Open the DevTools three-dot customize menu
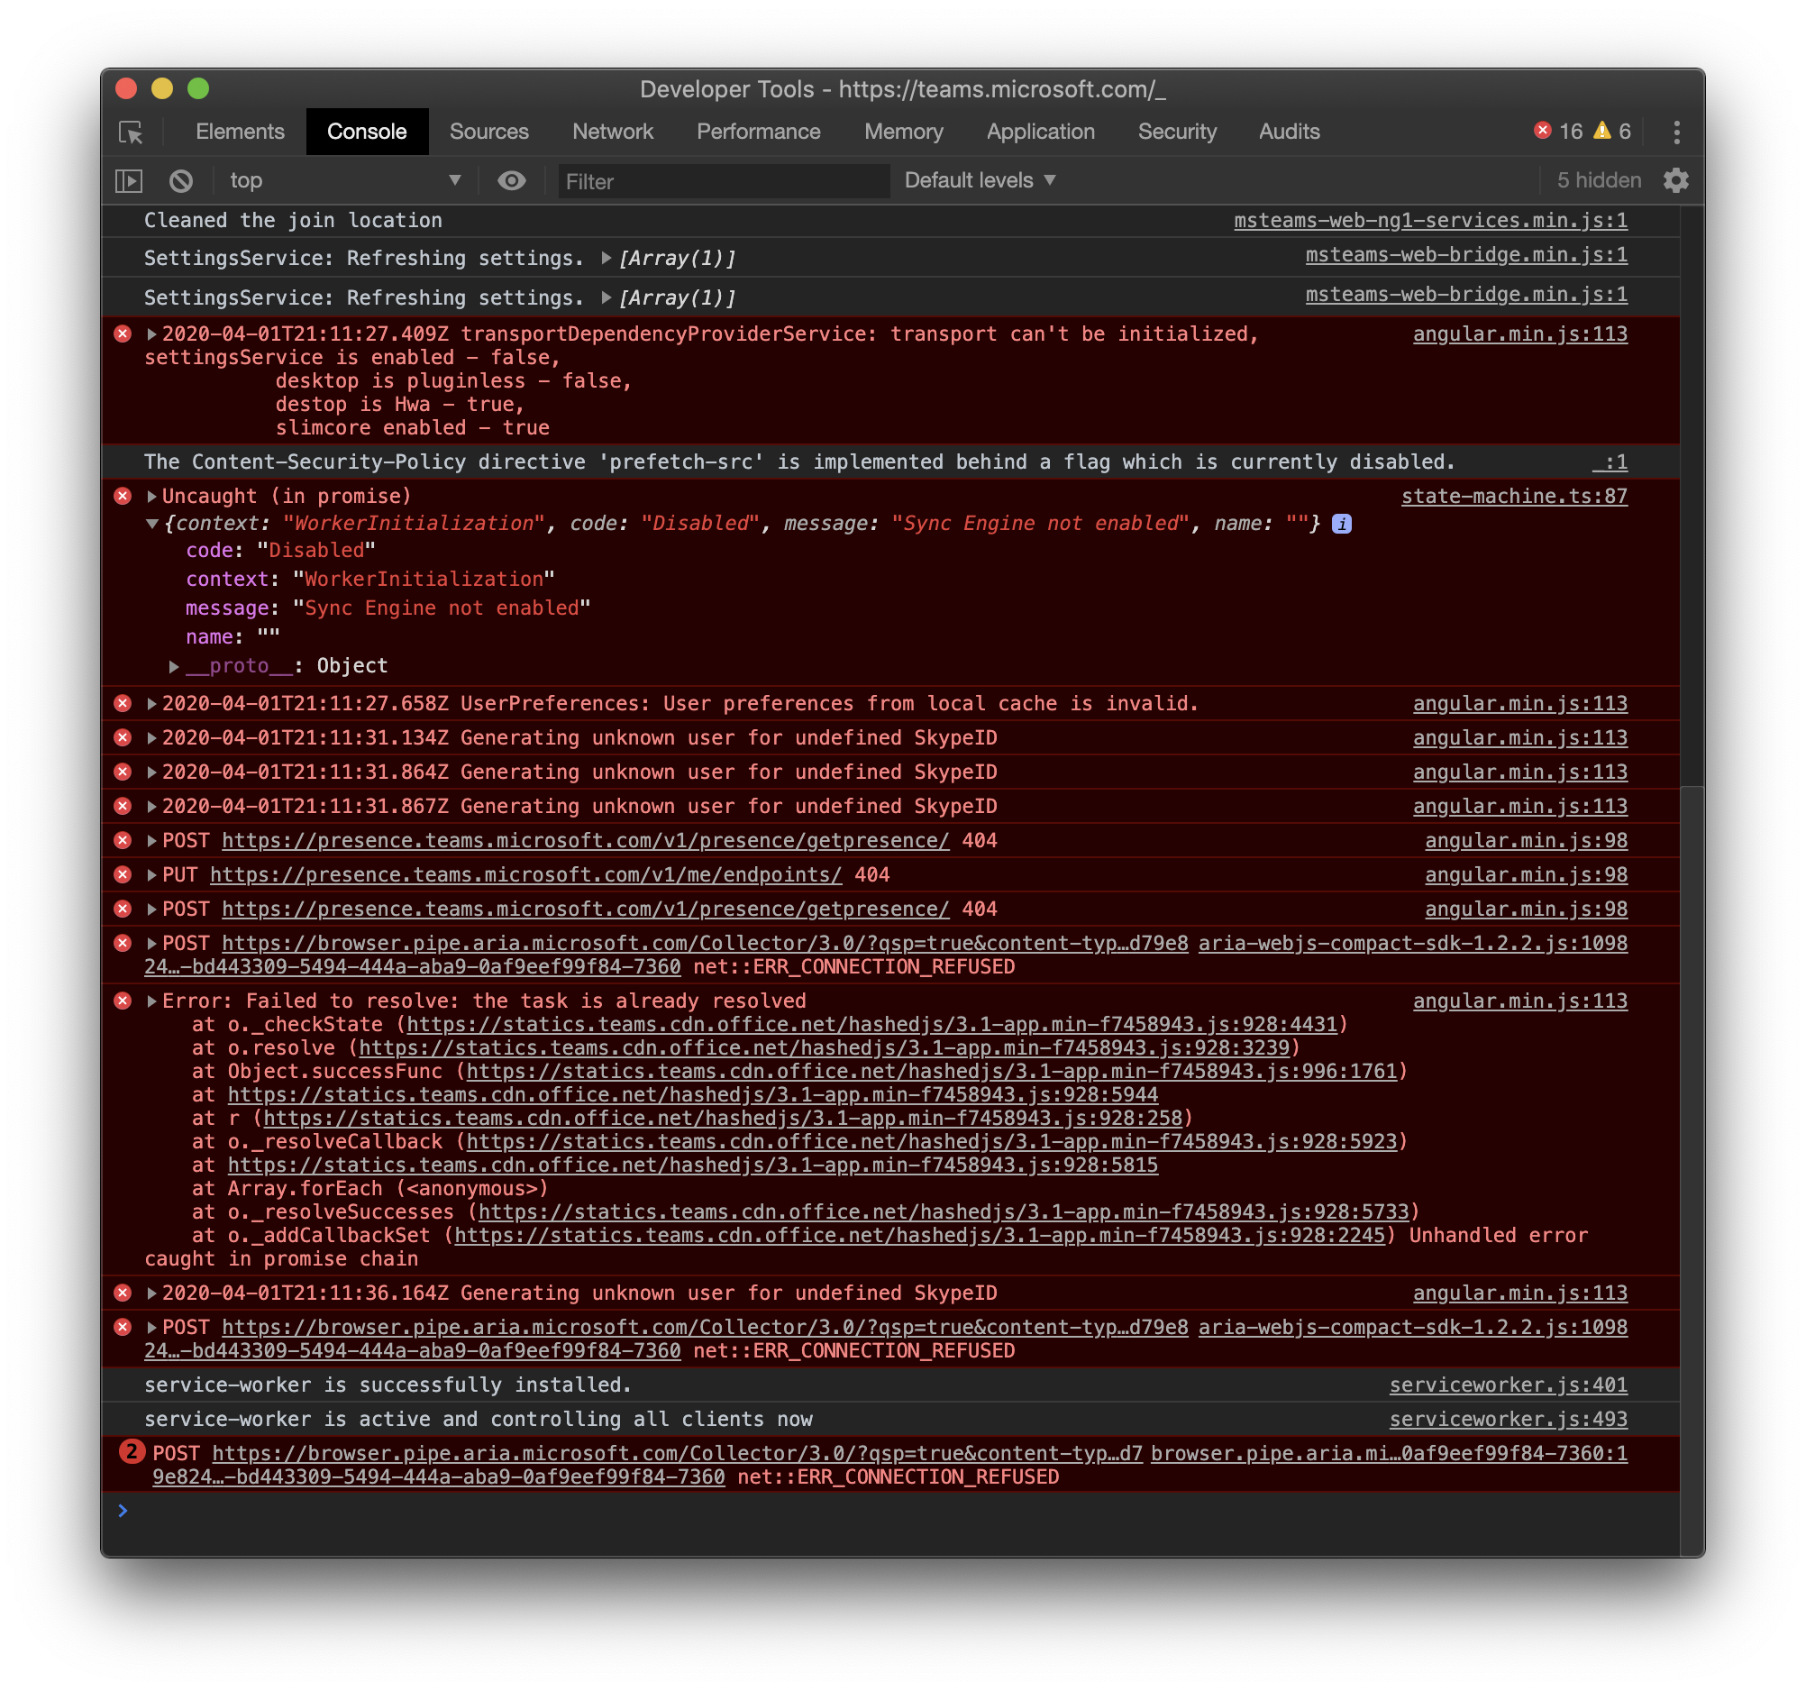This screenshot has height=1691, width=1806. [x=1676, y=133]
